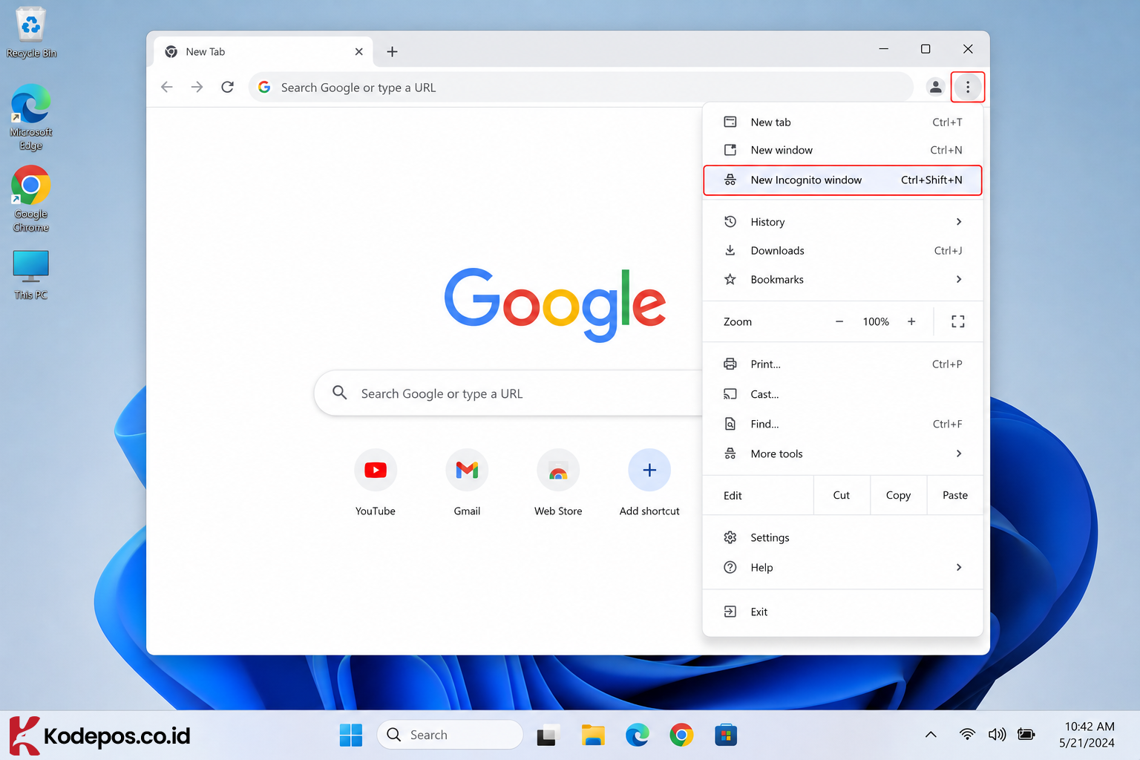This screenshot has height=760, width=1140.
Task: Click magnifier icon in Google search box
Action: (x=339, y=393)
